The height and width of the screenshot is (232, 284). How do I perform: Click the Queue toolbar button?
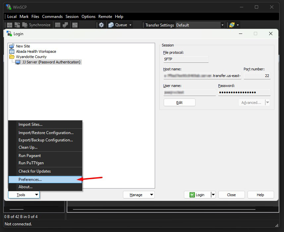click(118, 25)
